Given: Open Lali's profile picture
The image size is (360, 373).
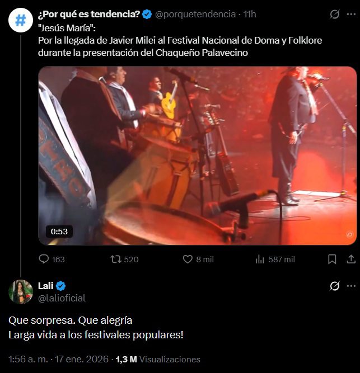Looking at the screenshot, I should 20,291.
